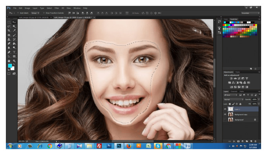Open the Image menu

(x=27, y=8)
